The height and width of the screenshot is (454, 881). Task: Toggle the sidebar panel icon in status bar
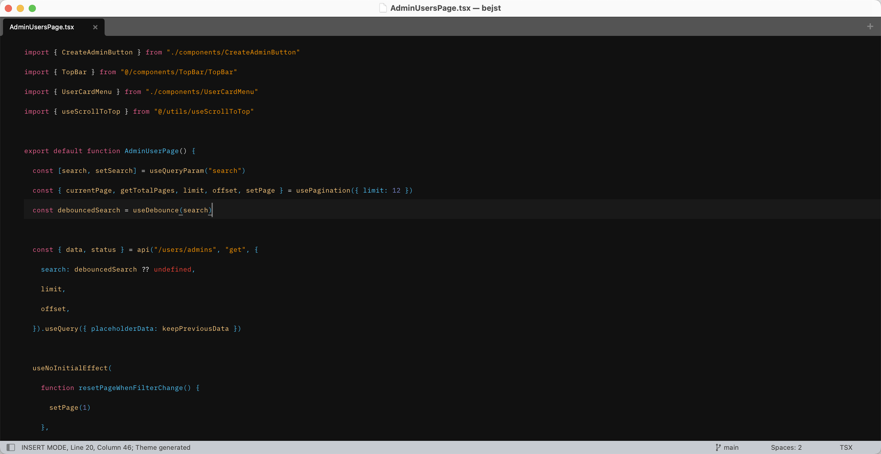pyautogui.click(x=11, y=447)
